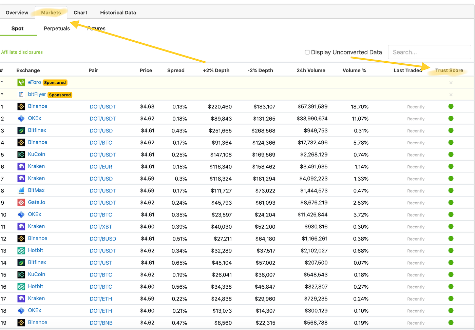
Task: Sort by Trust Score column header
Action: [x=449, y=70]
